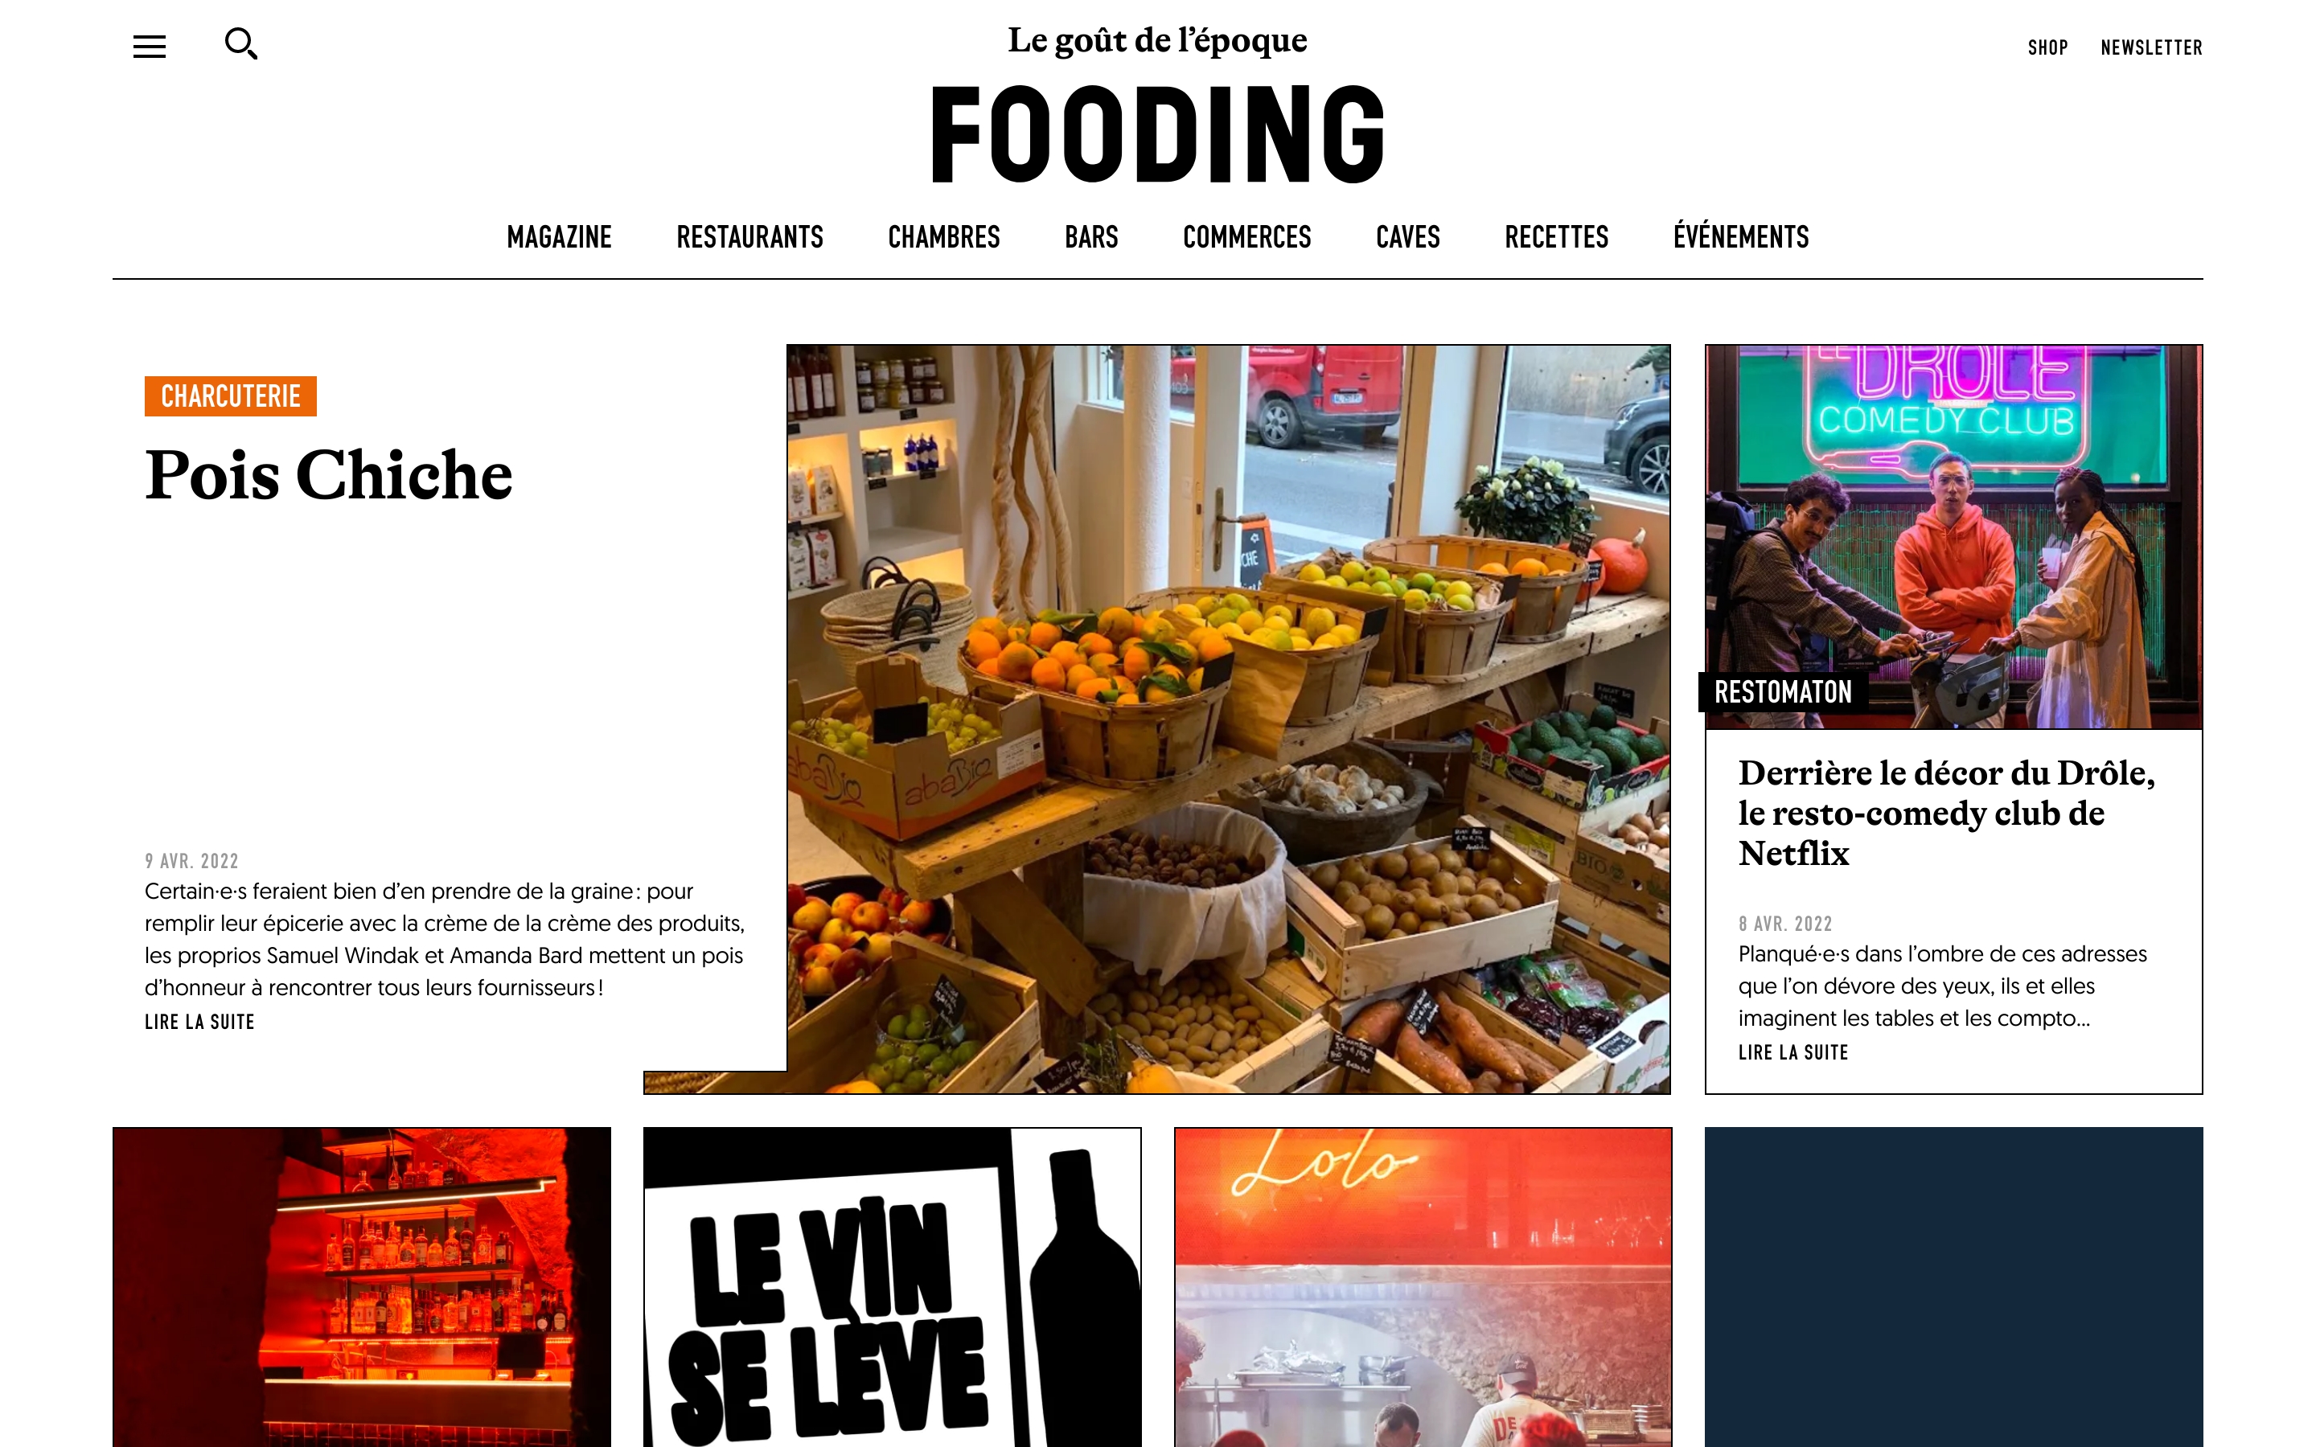Click the SHOP link

point(2047,48)
